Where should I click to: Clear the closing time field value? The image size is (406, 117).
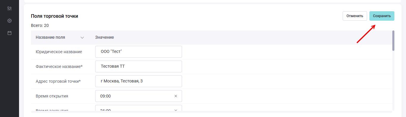175,110
